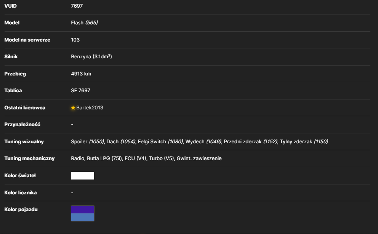Click the Kolor pojazdu label

tap(21, 210)
